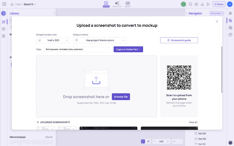Select the third left sidebar panel icon
Screen dimensions: 234x146
click(x=4, y=36)
